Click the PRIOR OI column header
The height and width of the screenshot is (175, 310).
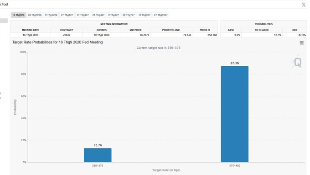coord(205,30)
